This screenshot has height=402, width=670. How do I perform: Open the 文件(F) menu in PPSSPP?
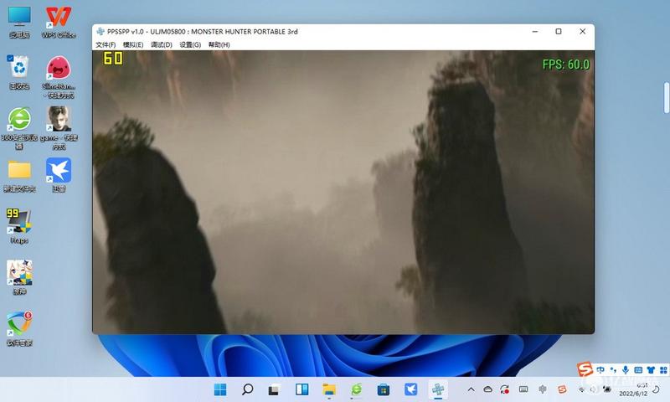coord(106,44)
